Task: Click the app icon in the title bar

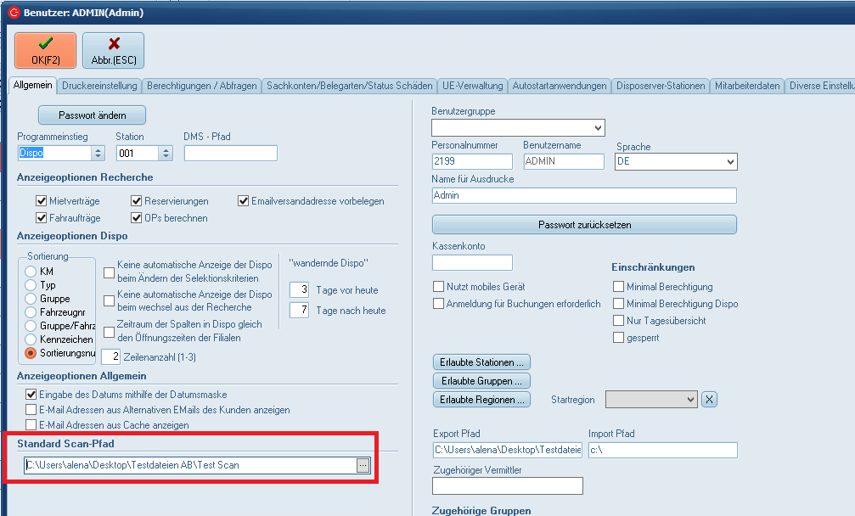Action: click(13, 13)
